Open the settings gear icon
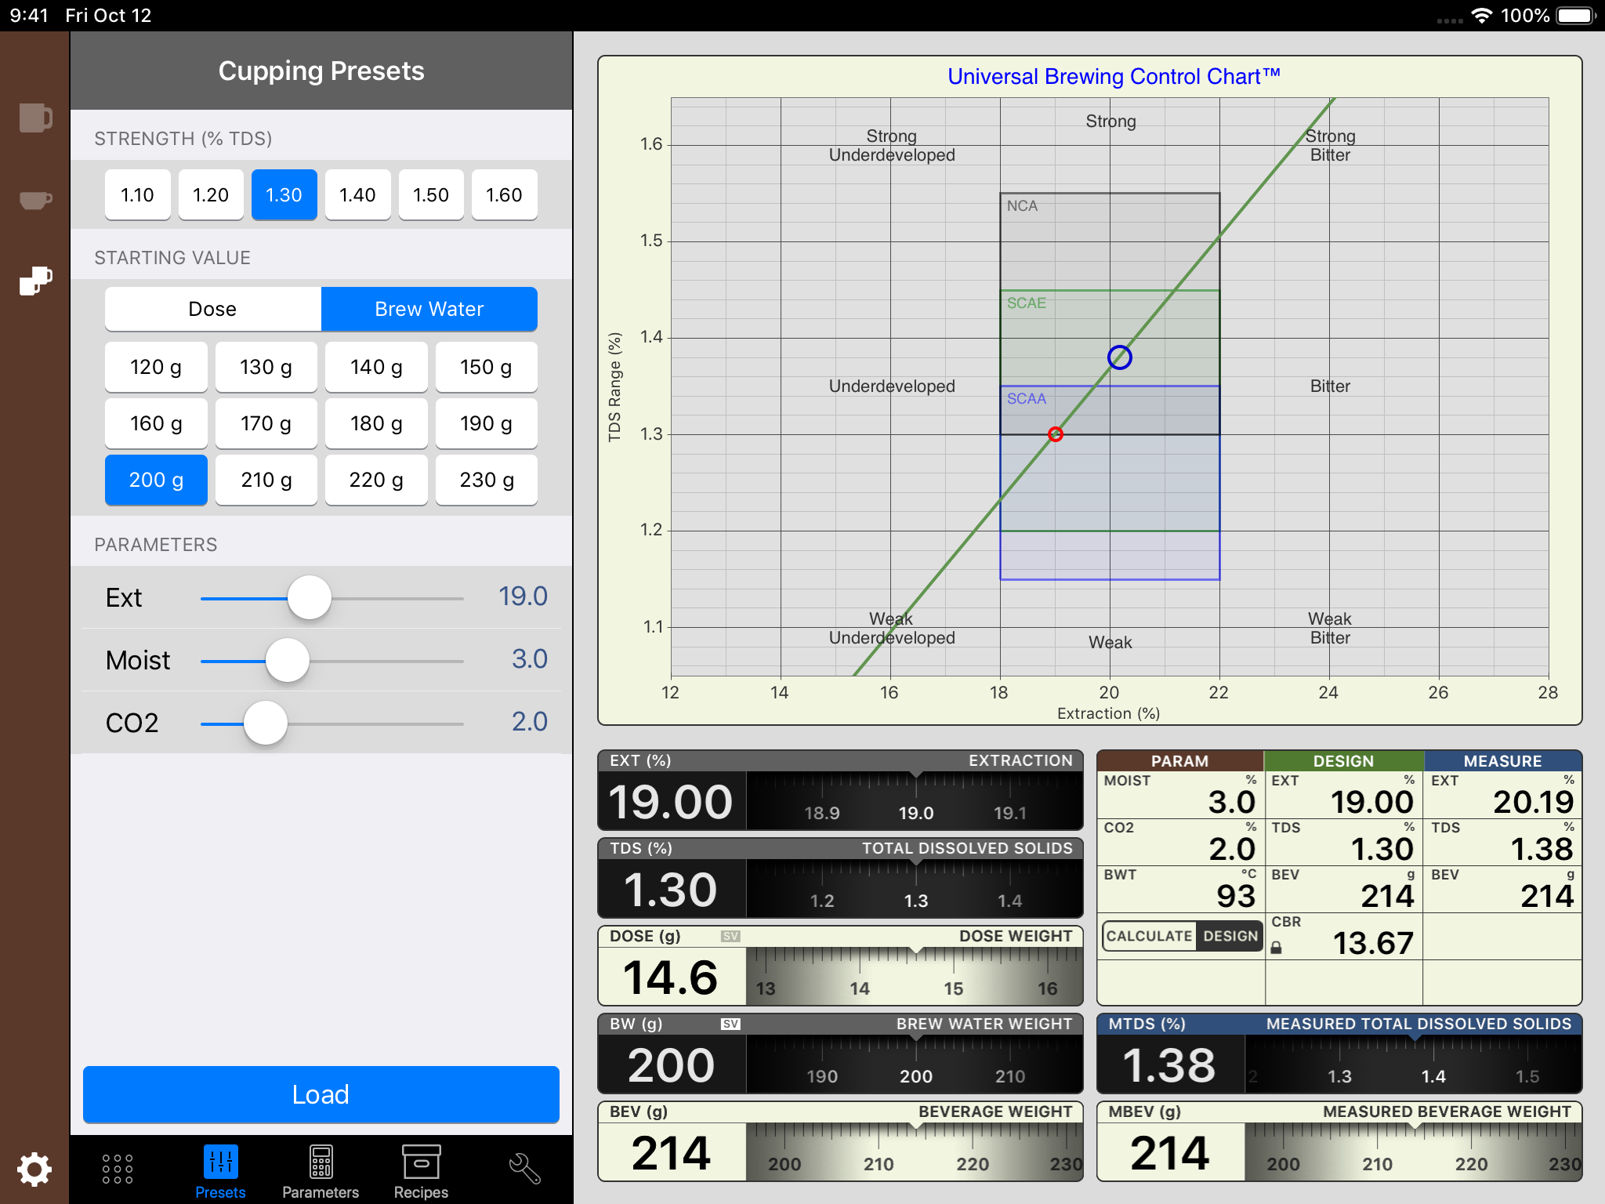Screen dimensions: 1605x1204 click(34, 1169)
